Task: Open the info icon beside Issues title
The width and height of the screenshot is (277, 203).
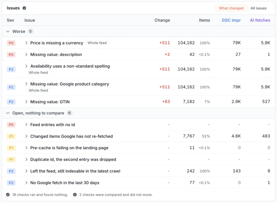Action: tap(24, 8)
